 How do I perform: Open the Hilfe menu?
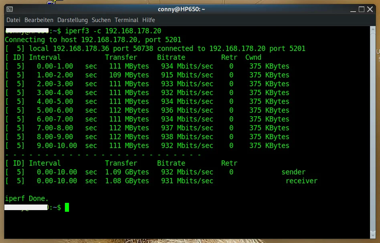pyautogui.click(x=149, y=20)
